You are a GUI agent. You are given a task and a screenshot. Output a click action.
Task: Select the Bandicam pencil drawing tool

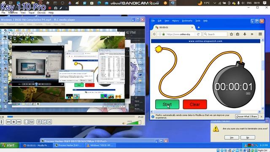click(61, 8)
